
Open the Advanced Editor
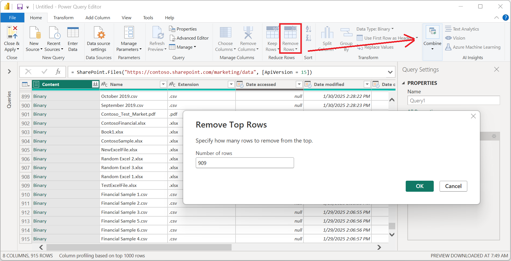tap(189, 38)
